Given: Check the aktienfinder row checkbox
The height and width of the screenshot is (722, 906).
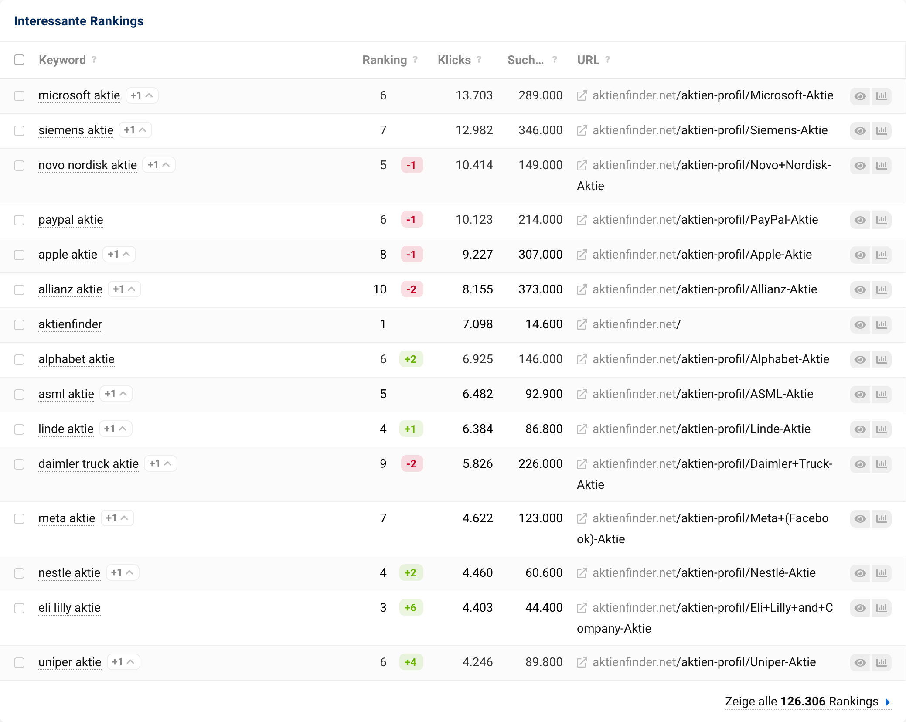Looking at the screenshot, I should point(19,325).
